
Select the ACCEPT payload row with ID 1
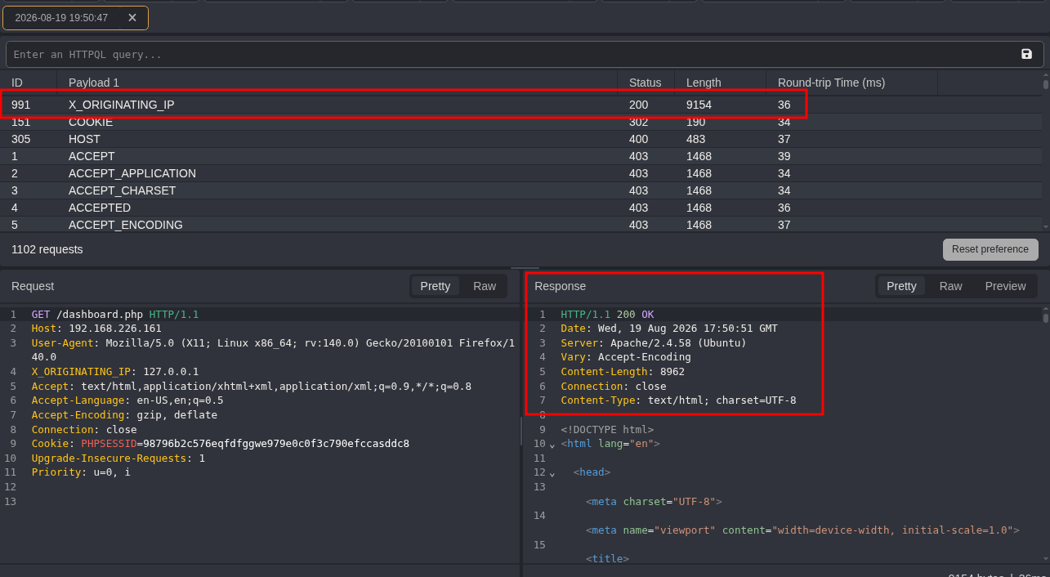pyautogui.click(x=521, y=156)
